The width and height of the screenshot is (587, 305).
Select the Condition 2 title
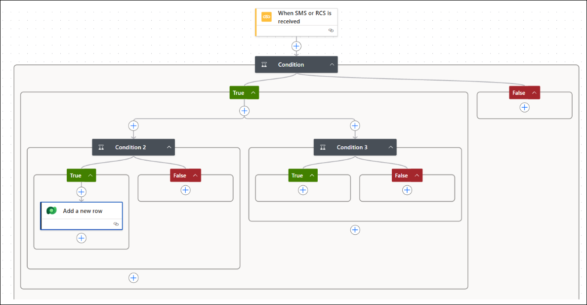click(x=130, y=147)
